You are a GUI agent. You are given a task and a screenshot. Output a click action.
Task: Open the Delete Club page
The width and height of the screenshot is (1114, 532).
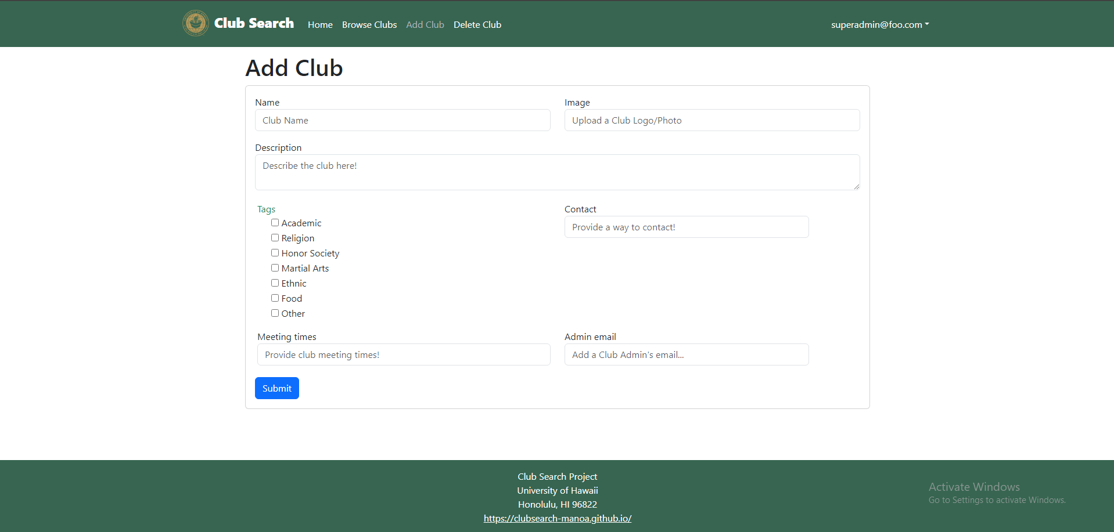477,24
